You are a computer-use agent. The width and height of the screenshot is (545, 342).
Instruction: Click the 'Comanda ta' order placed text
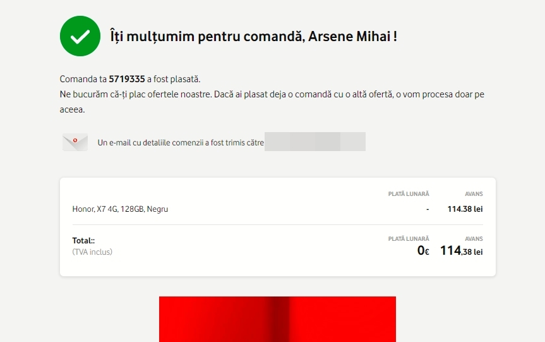tap(83, 79)
